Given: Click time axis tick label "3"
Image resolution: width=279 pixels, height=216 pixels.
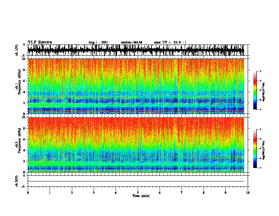Looking at the screenshot, I should (x=94, y=192).
